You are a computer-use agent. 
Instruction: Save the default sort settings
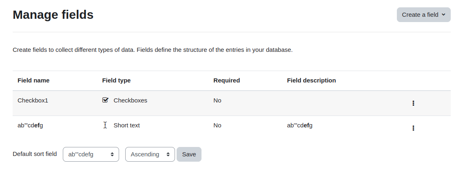tap(189, 154)
